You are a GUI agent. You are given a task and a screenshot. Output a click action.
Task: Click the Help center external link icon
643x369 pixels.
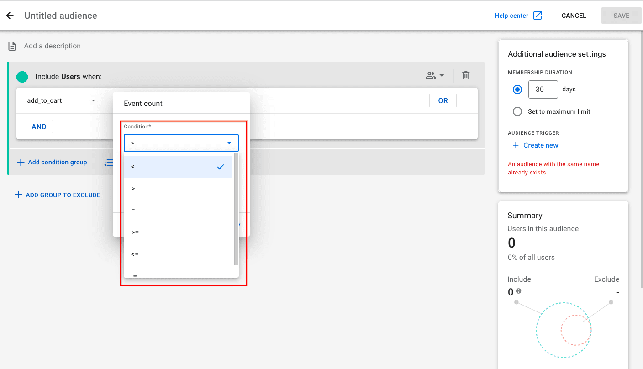pyautogui.click(x=538, y=16)
